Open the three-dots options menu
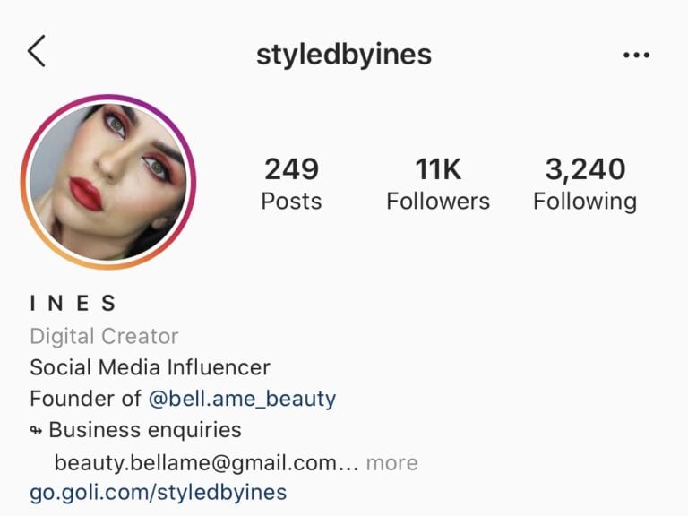Image resolution: width=688 pixels, height=516 pixels. [x=636, y=56]
